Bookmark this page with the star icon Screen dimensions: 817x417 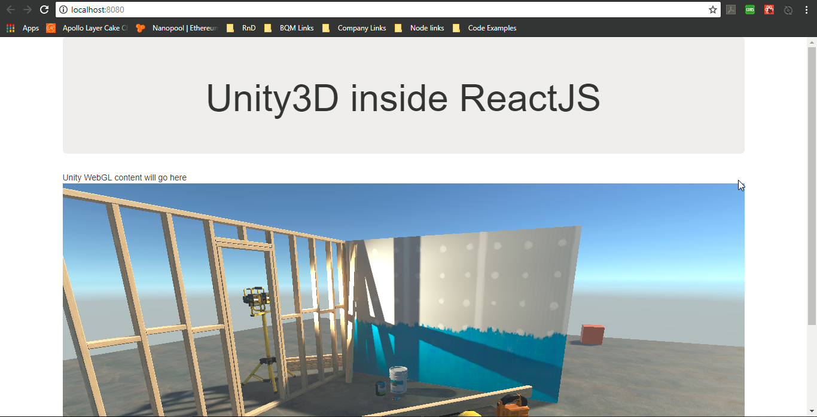point(712,10)
